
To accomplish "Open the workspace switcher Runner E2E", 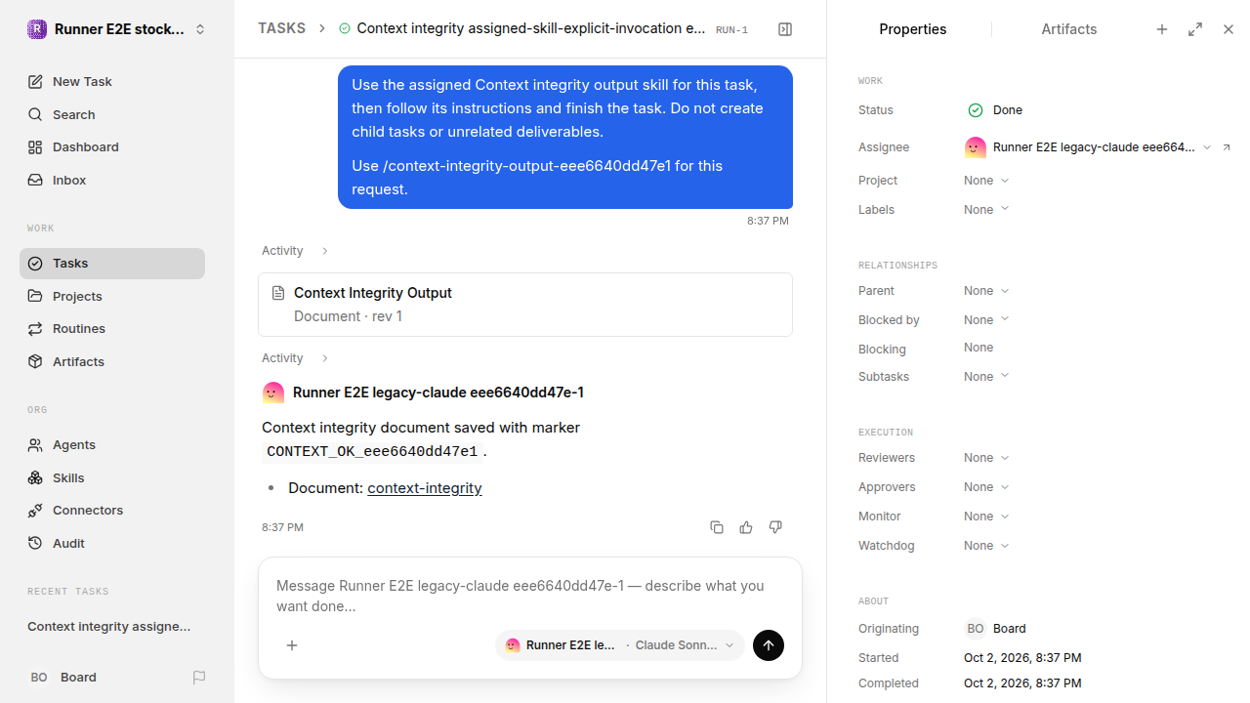I will click(116, 29).
